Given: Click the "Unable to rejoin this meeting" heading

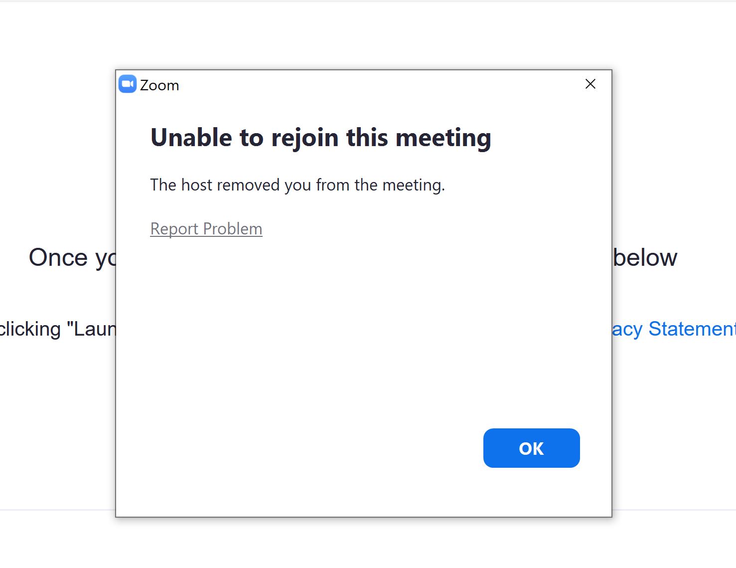Looking at the screenshot, I should [320, 138].
